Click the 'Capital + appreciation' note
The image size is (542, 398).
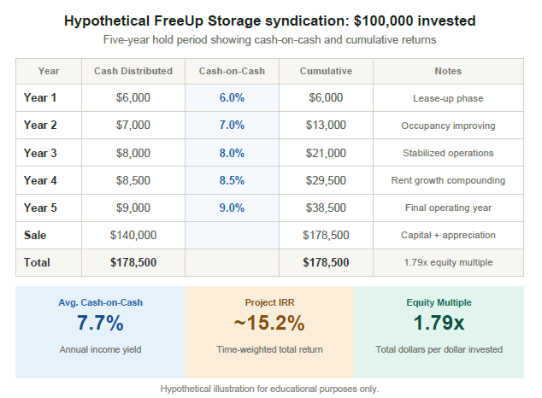[x=448, y=235]
